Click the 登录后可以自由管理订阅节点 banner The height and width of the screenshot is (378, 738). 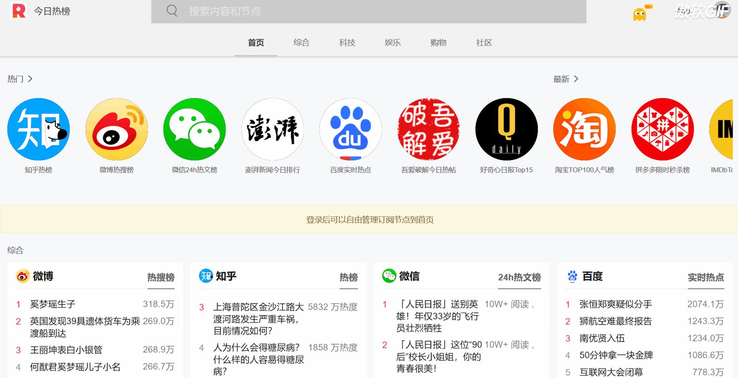click(x=369, y=220)
